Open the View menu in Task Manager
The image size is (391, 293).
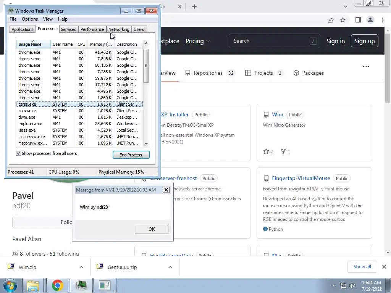point(48,19)
